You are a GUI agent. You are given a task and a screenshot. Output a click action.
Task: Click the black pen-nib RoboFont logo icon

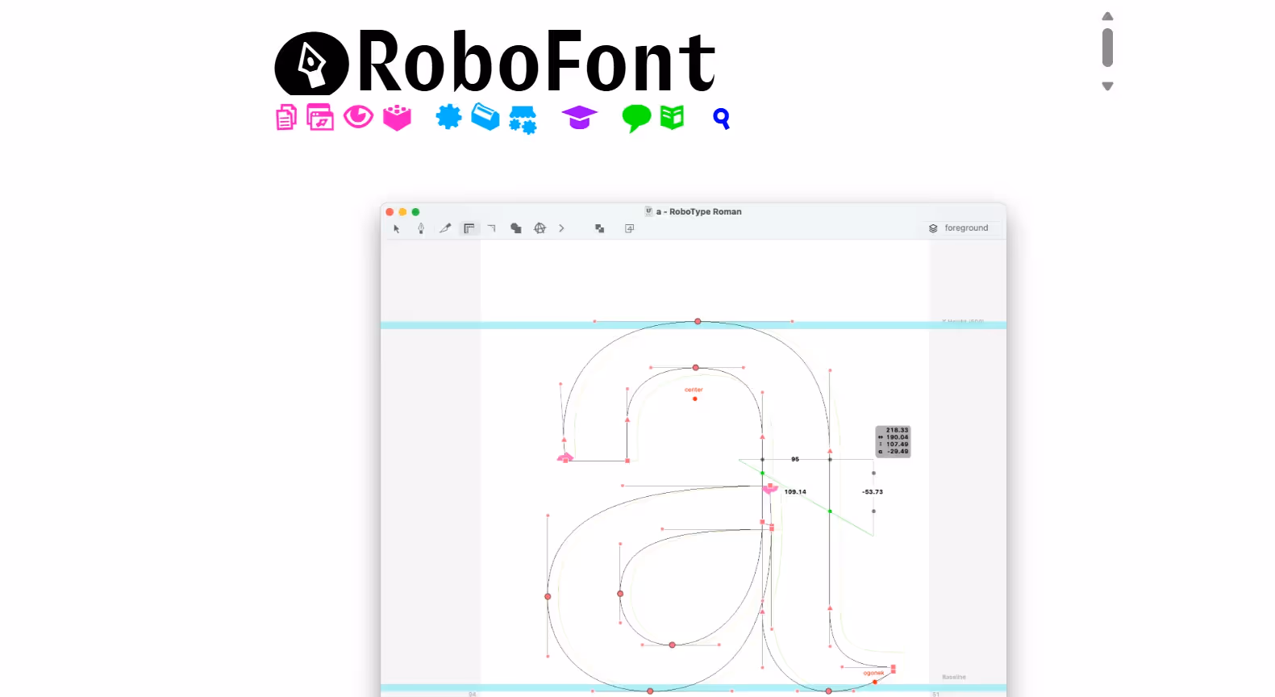tap(311, 64)
